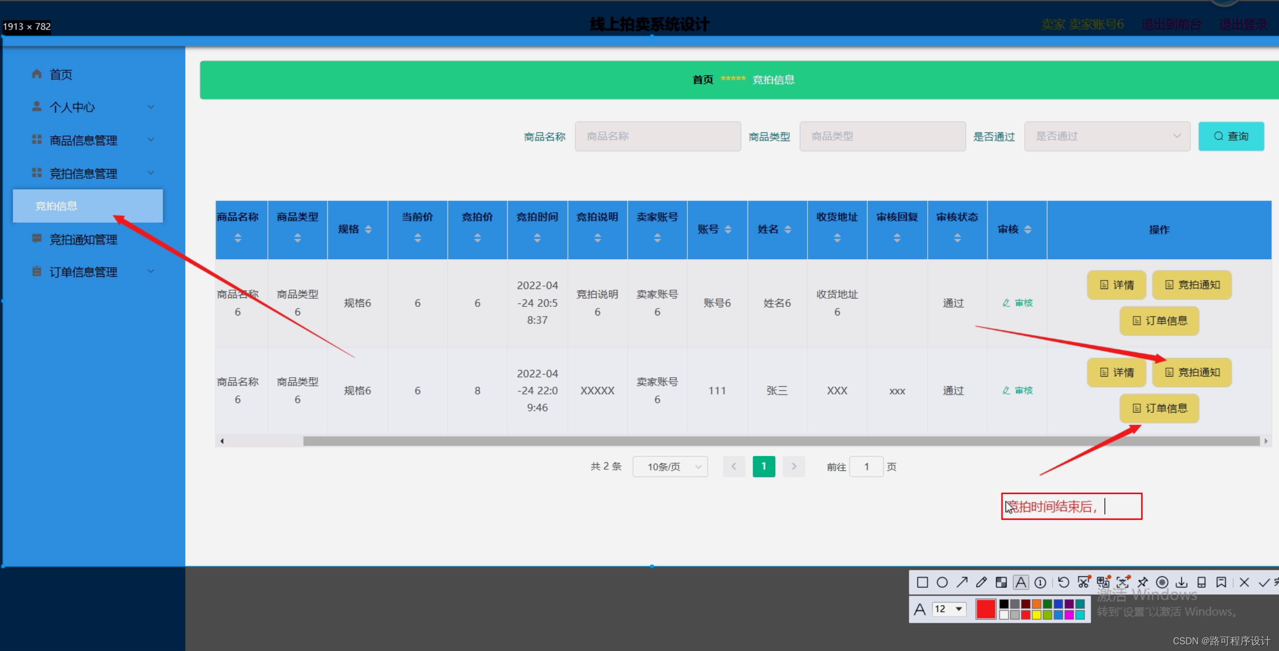This screenshot has height=651, width=1279.
Task: Save screenshot with download icon
Action: pyautogui.click(x=1182, y=582)
